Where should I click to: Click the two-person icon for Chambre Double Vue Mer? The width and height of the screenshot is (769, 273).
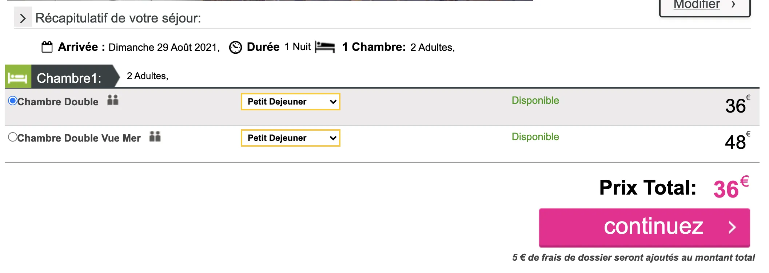click(155, 136)
